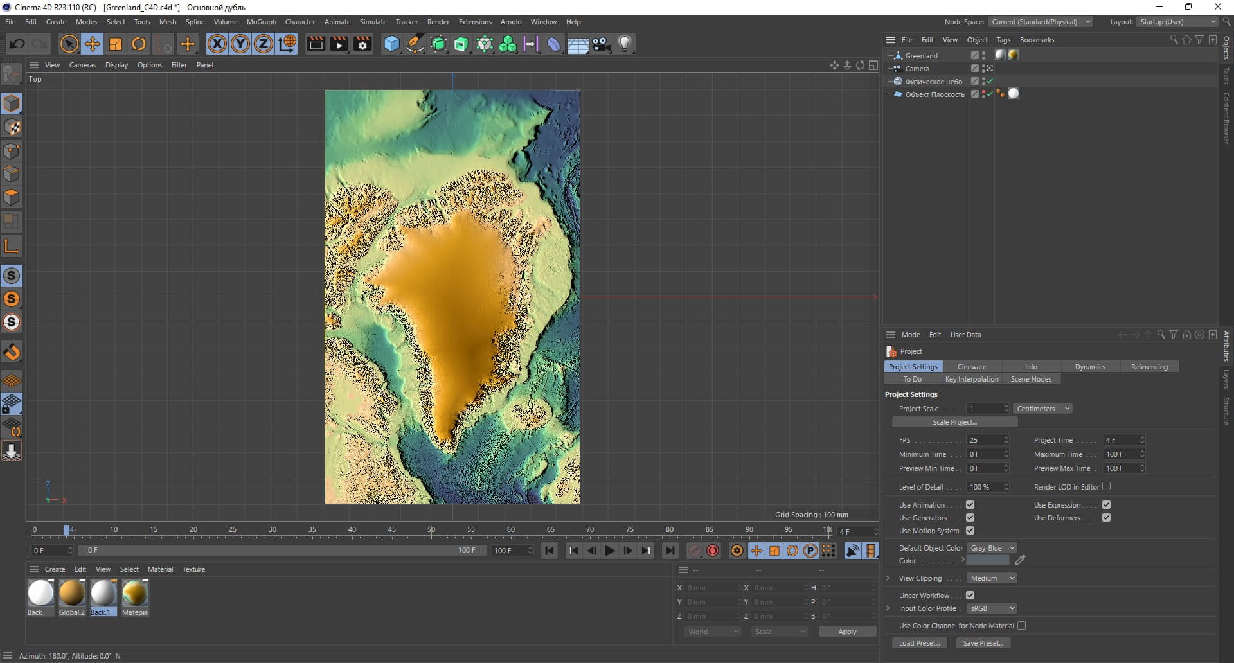This screenshot has height=663, width=1234.
Task: Open Default Object Color dropdown
Action: [x=992, y=548]
